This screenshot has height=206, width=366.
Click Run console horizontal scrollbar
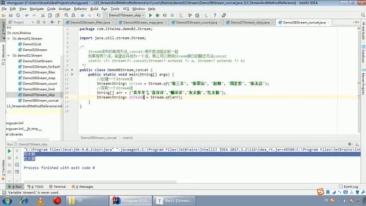tap(100, 181)
